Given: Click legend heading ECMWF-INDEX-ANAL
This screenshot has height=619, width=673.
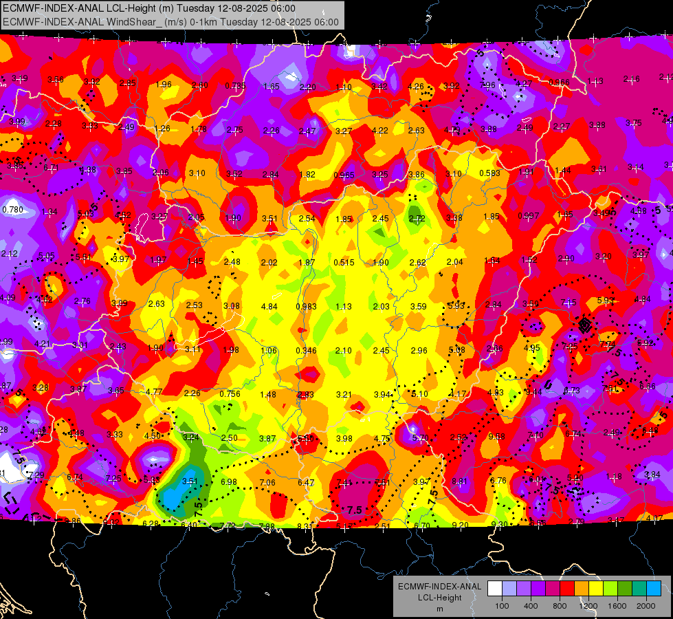Looking at the screenshot, I should pos(439,587).
